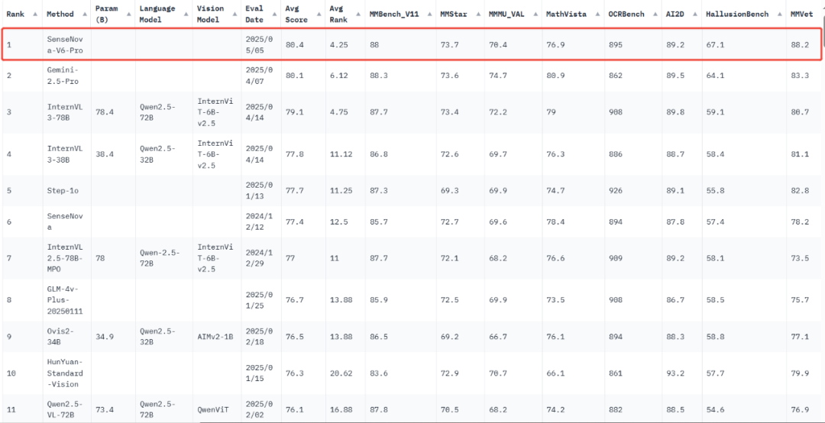The width and height of the screenshot is (825, 423).
Task: Click the Ovis2-34B method name
Action: point(60,336)
